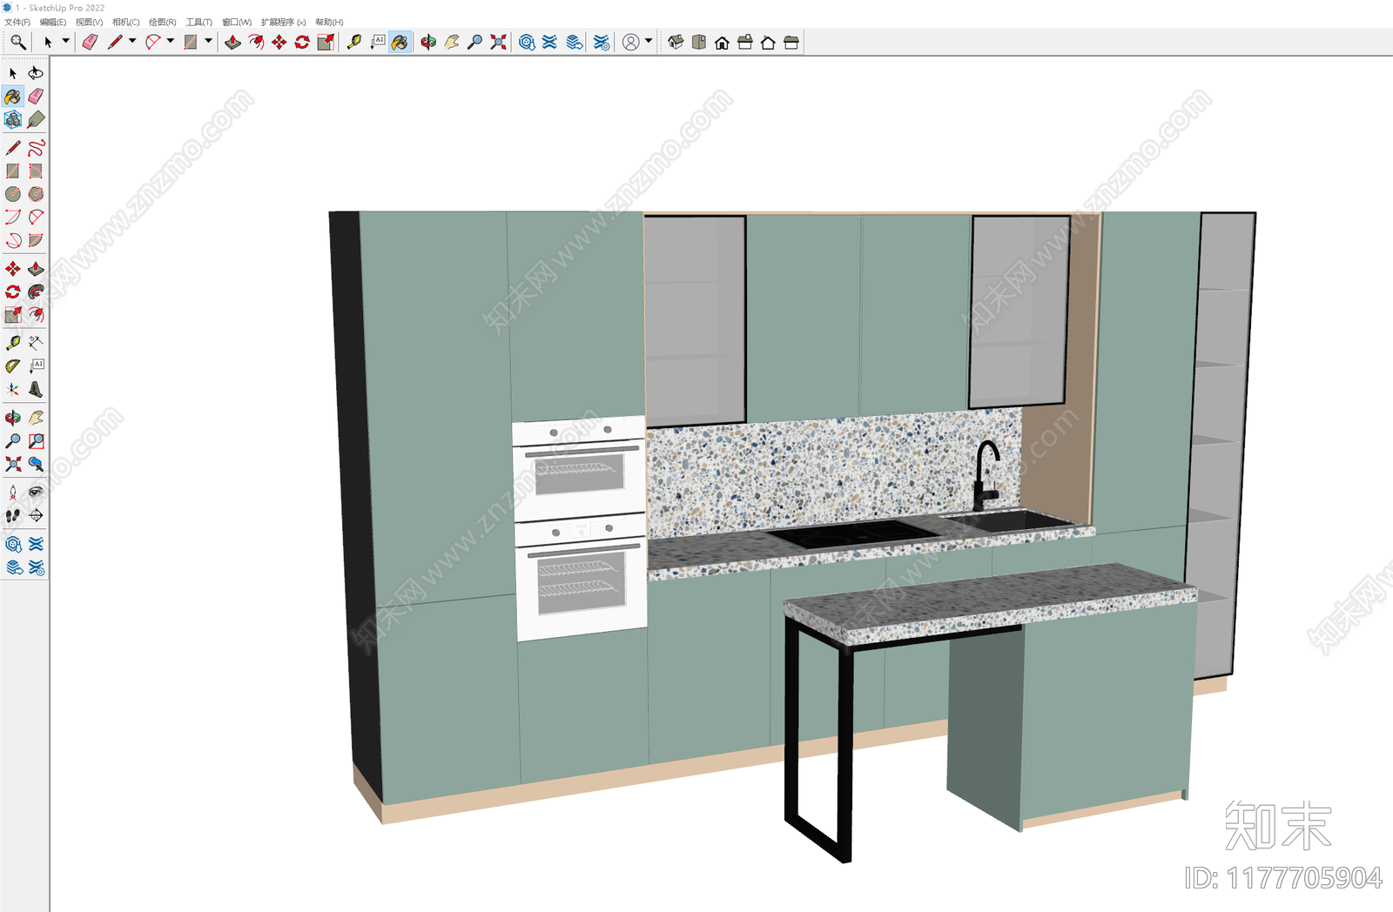This screenshot has width=1393, height=912.
Task: Click the Search SketchUp magnifier in top toolbar
Action: click(17, 42)
